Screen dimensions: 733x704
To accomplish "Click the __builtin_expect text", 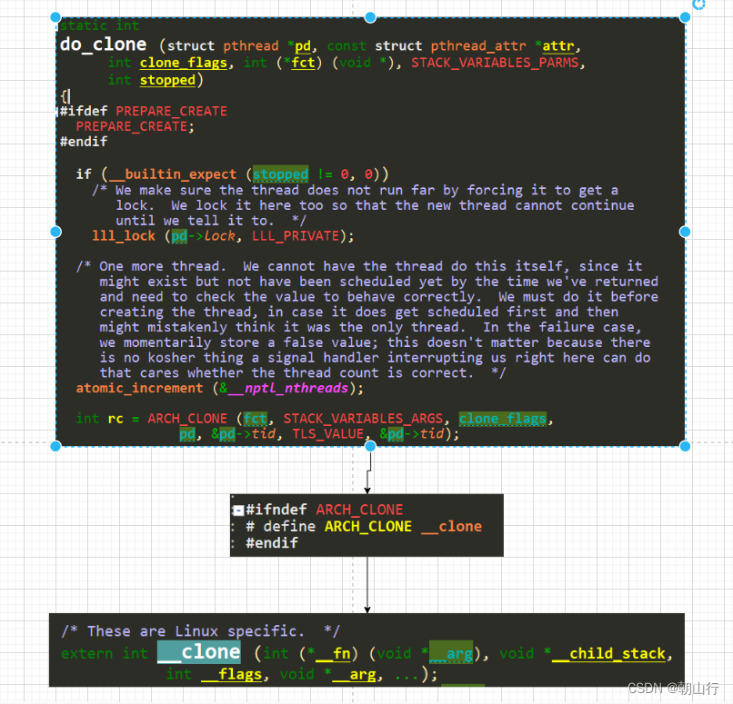I will 173,174.
